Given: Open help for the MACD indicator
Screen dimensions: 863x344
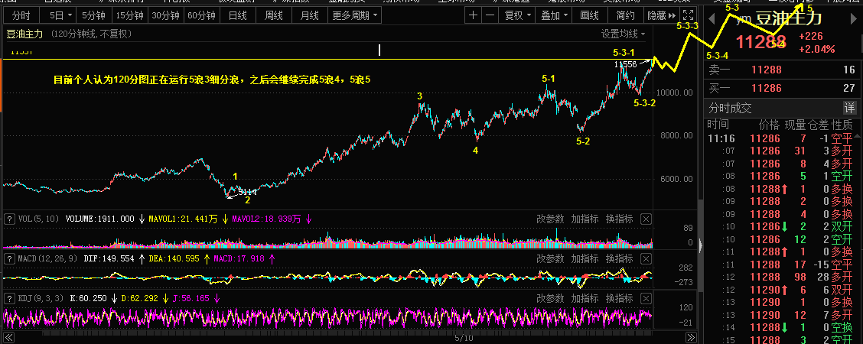Looking at the screenshot, I should (x=9, y=258).
